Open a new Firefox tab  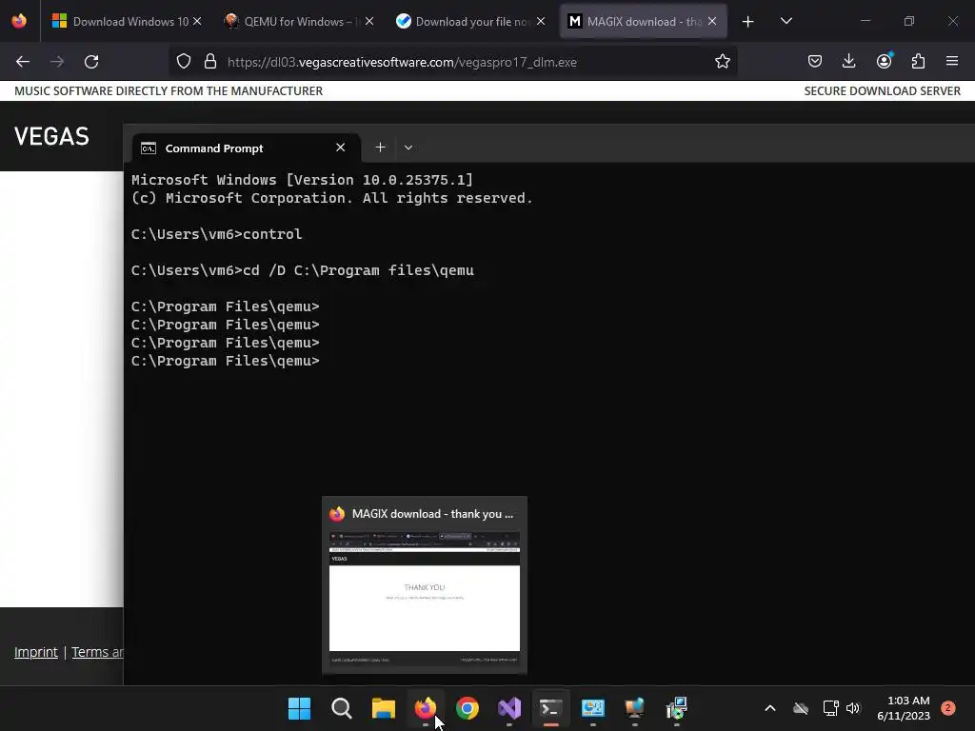pos(748,22)
